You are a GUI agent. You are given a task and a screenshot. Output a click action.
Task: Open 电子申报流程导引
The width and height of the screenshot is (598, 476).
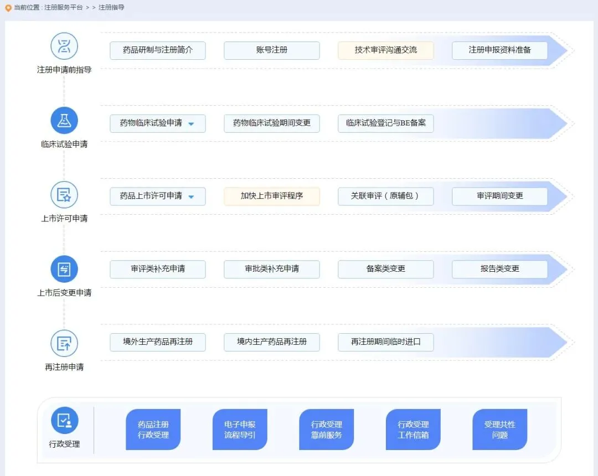[239, 430]
